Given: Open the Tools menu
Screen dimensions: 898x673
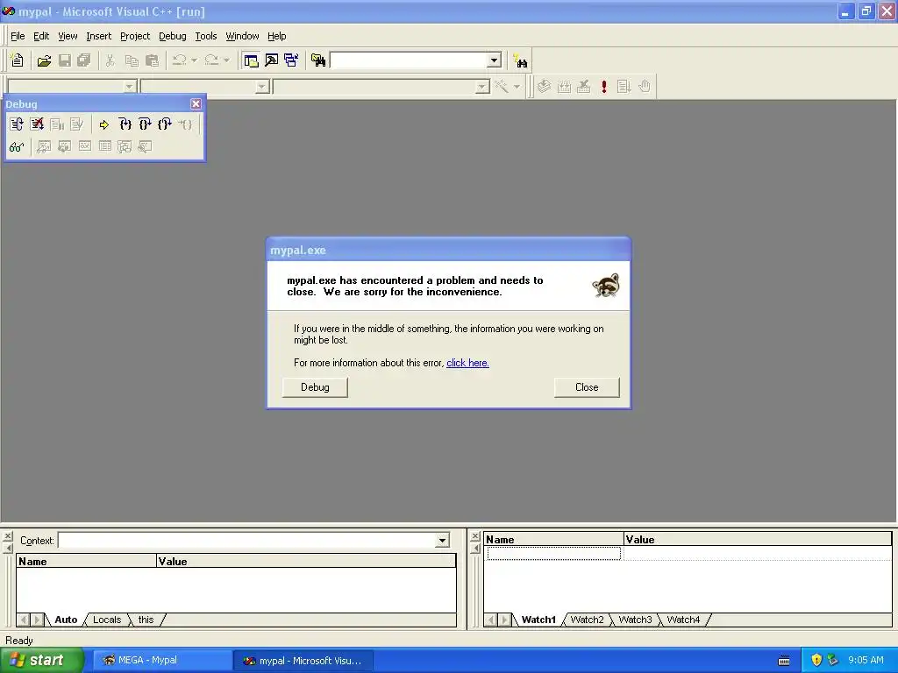Looking at the screenshot, I should click(x=205, y=36).
